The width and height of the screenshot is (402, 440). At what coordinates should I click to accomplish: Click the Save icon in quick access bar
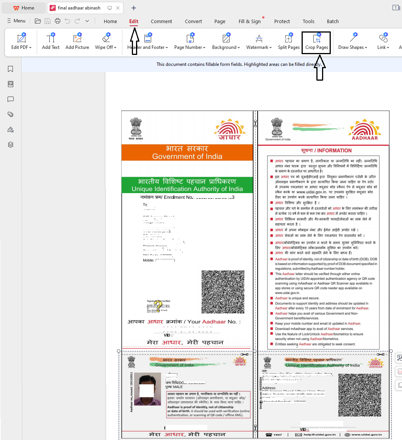(x=47, y=21)
